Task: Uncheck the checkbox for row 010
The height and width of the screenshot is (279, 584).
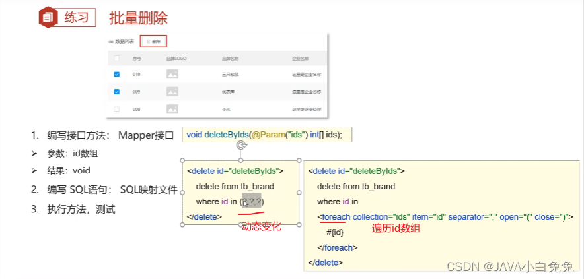Action: (x=116, y=75)
